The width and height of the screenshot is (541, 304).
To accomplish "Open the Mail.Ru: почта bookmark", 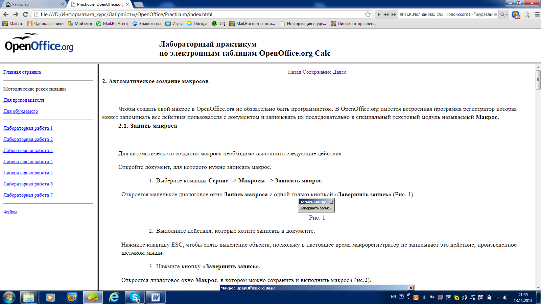I will [x=252, y=24].
